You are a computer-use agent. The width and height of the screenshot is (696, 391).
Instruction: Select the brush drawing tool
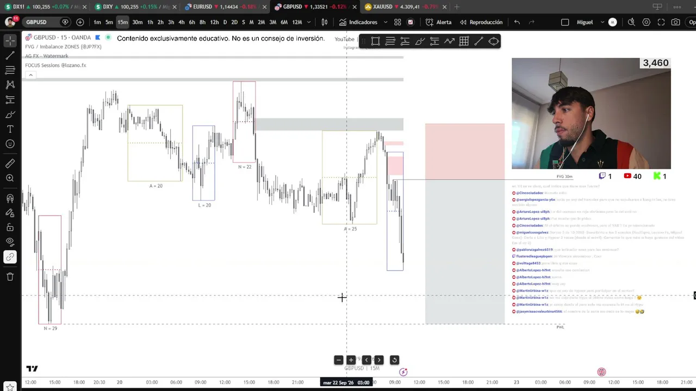(x=10, y=115)
